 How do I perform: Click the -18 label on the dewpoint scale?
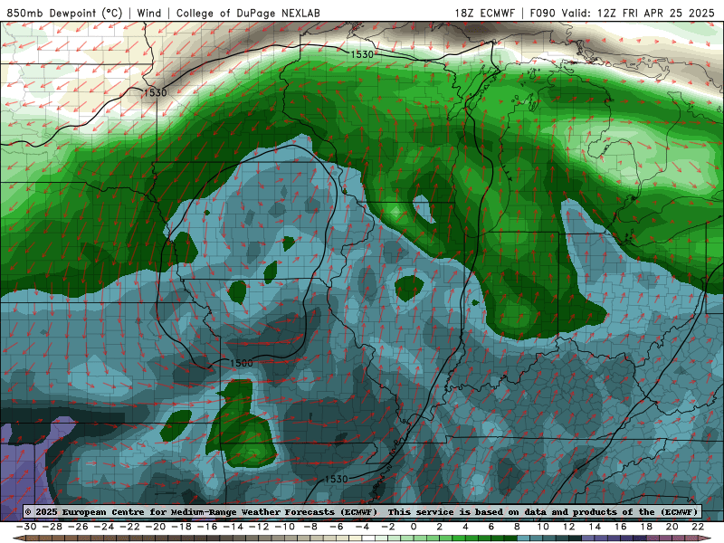tap(181, 527)
